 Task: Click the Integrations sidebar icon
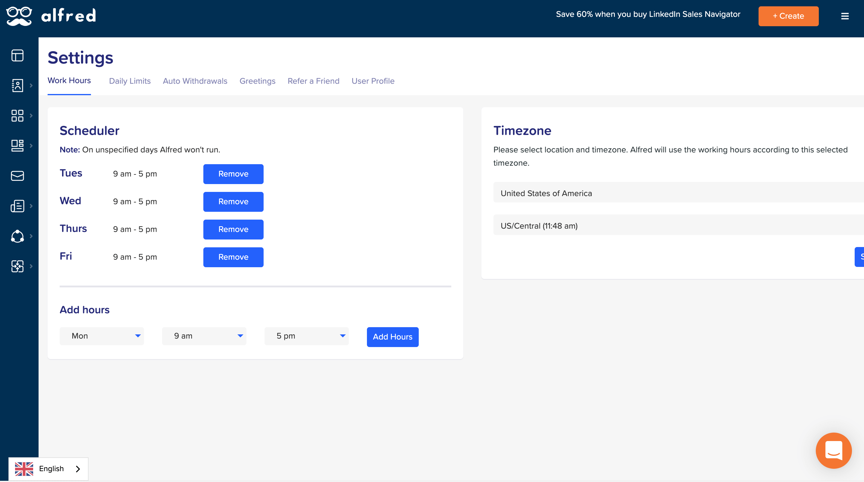17,266
